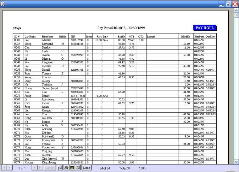The width and height of the screenshot is (239, 172).
Task: Send the report by mail
Action: tap(78, 168)
